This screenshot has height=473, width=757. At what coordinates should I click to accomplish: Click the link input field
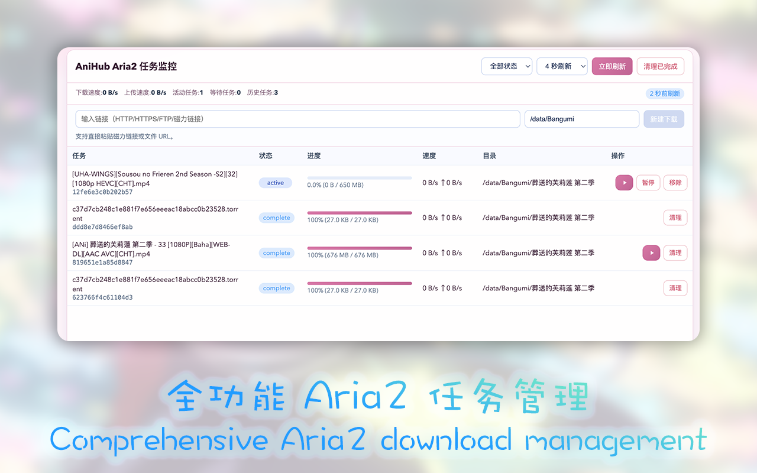pos(297,119)
